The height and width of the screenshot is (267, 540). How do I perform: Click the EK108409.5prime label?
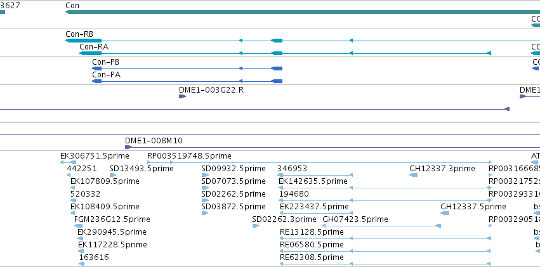point(105,207)
